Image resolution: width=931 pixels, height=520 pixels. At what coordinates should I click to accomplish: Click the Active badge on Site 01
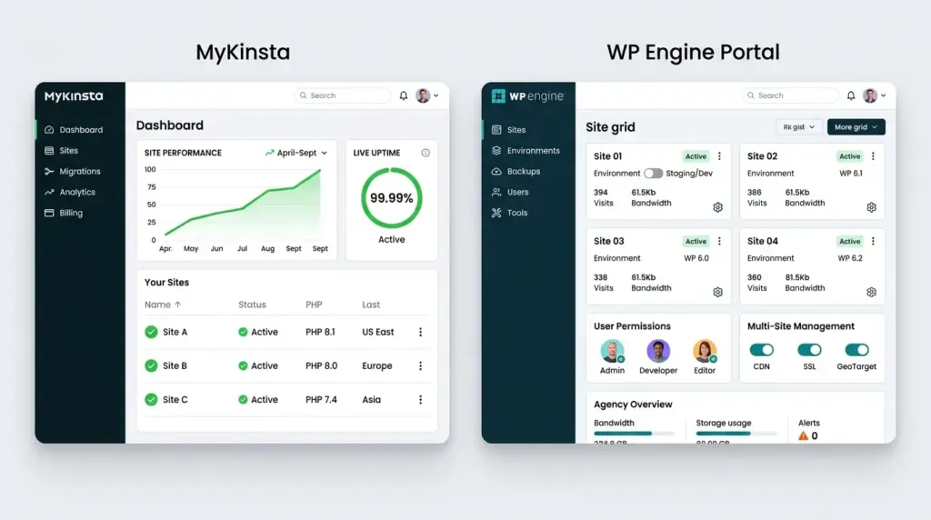point(696,156)
